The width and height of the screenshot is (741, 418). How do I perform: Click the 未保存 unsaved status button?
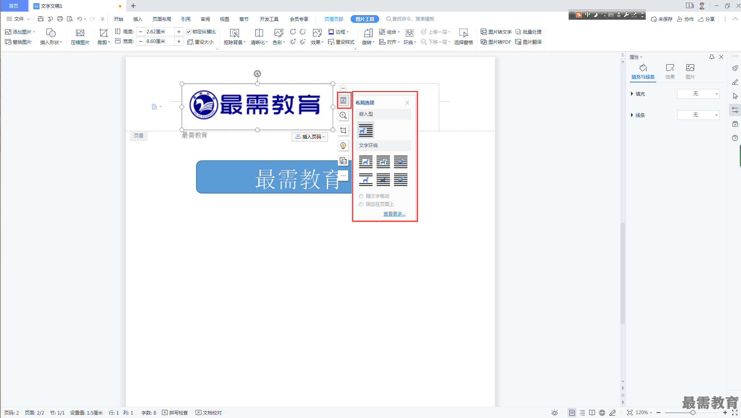[x=662, y=19]
